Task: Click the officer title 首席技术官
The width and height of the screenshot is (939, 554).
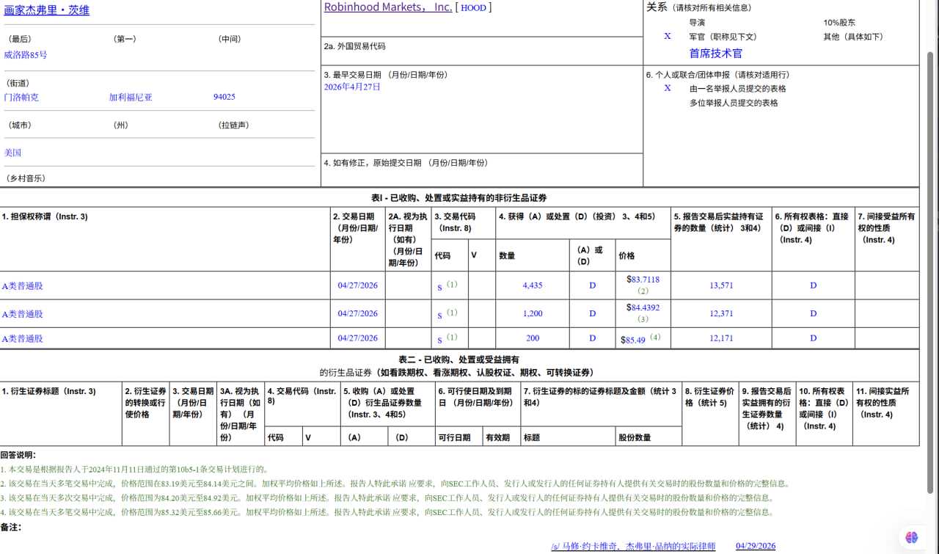Action: (715, 53)
